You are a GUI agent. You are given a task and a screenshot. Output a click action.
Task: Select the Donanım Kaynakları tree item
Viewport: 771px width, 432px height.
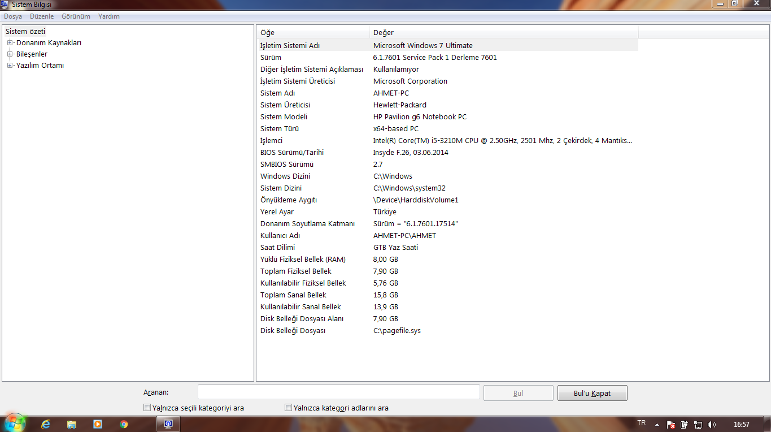tap(49, 43)
